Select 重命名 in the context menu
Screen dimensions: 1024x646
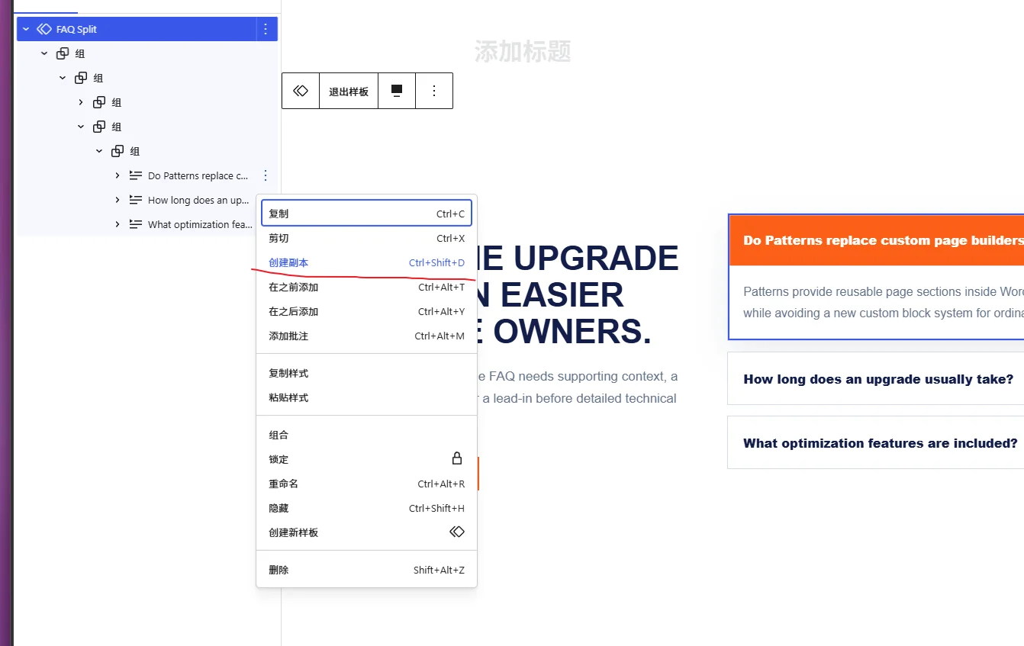coord(366,484)
